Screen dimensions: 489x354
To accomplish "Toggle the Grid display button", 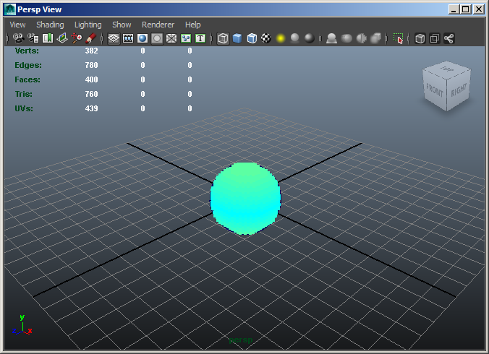I will click(114, 38).
